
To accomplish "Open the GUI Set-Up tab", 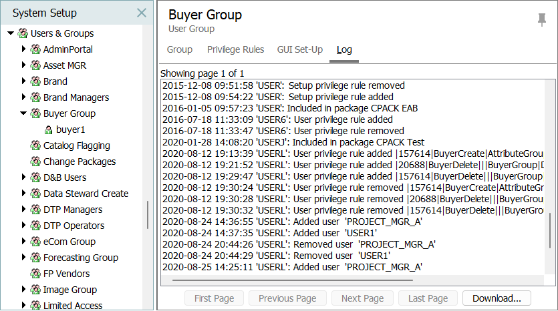I will point(300,49).
